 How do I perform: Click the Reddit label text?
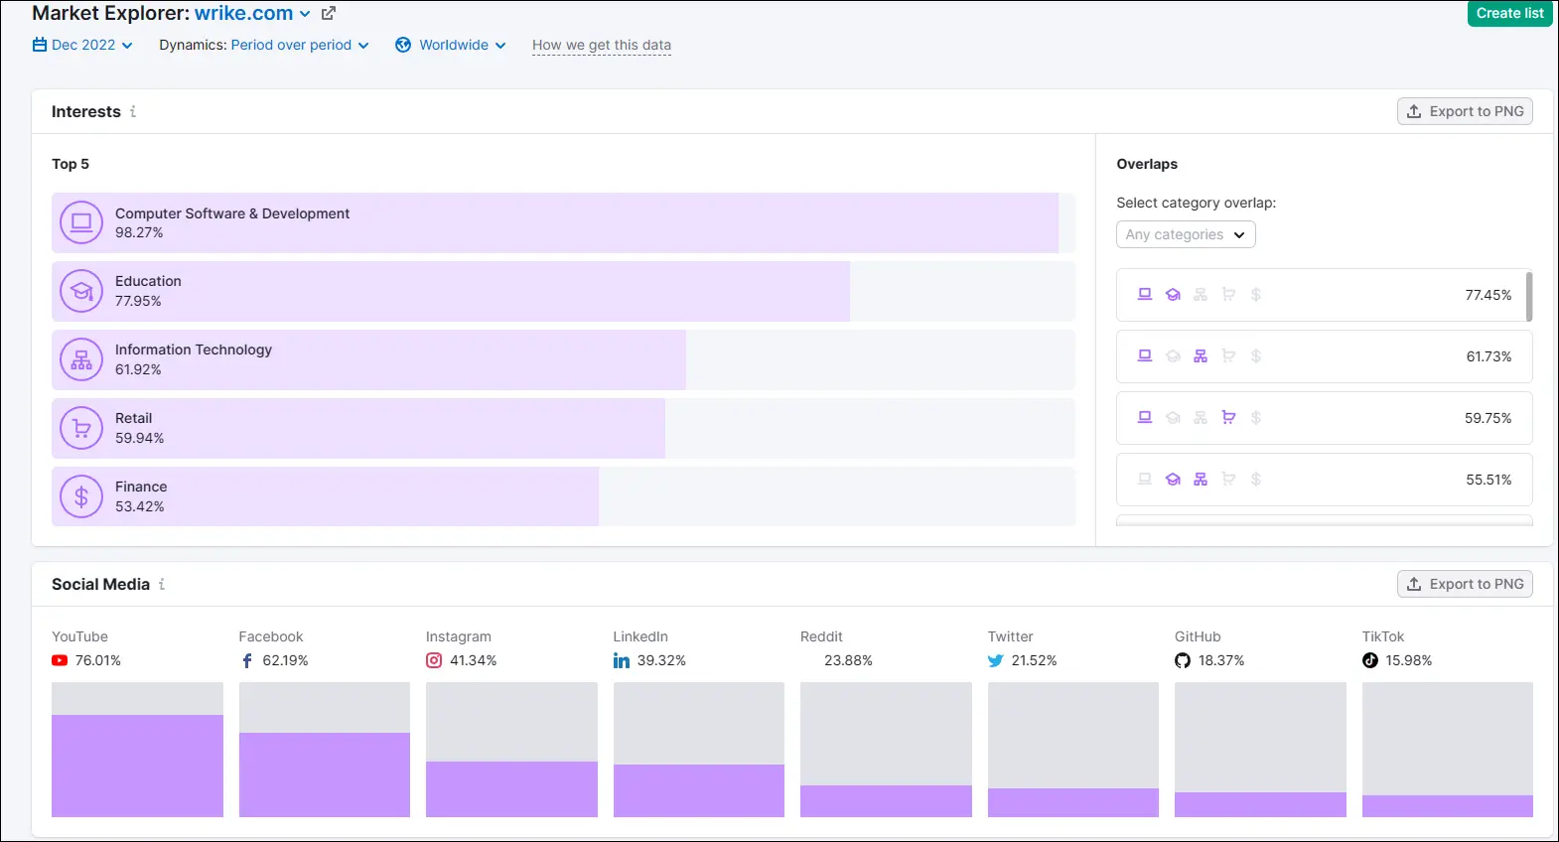click(821, 636)
